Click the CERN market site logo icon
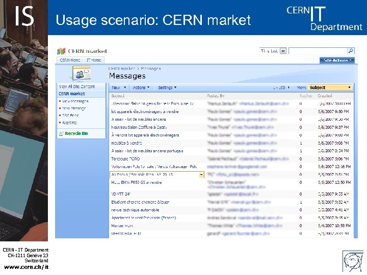 tap(61, 51)
